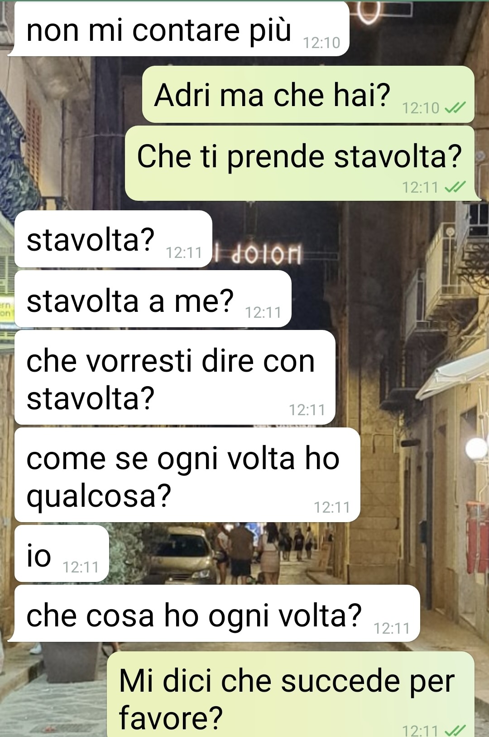This screenshot has height=737, width=489.
Task: Click the 12:11 timestamp next to 'io'
Action: tap(81, 567)
